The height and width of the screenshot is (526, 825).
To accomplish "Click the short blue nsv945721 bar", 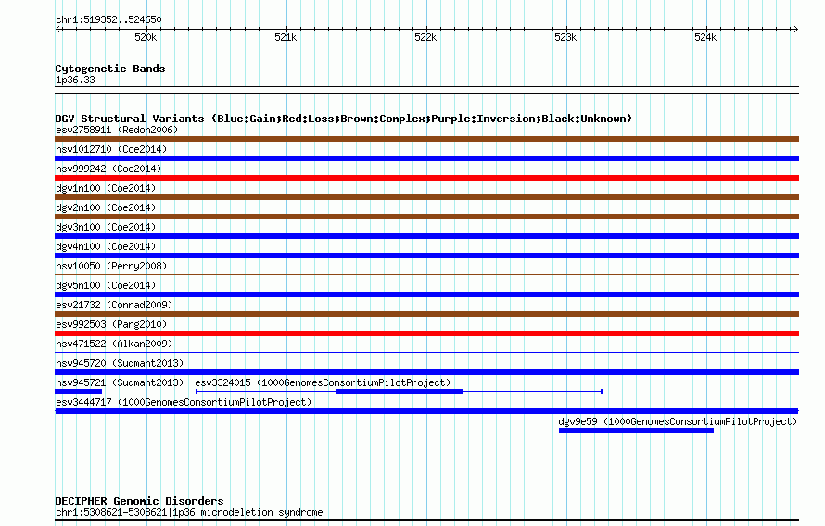I will [79, 392].
